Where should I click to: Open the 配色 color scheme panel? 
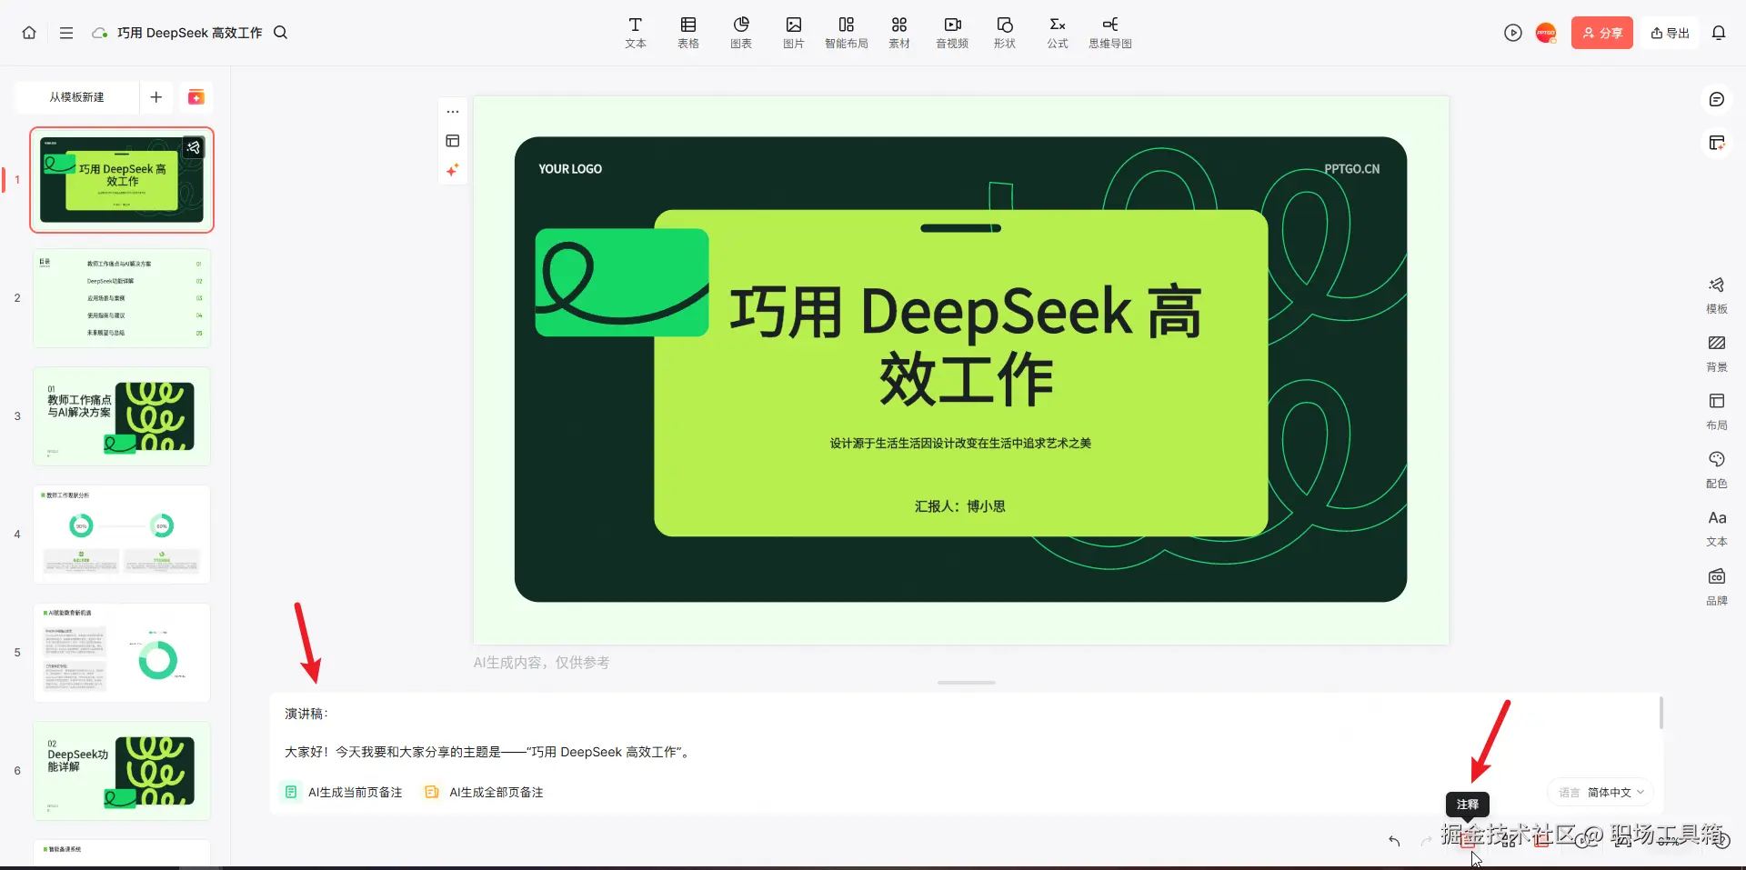pos(1717,470)
